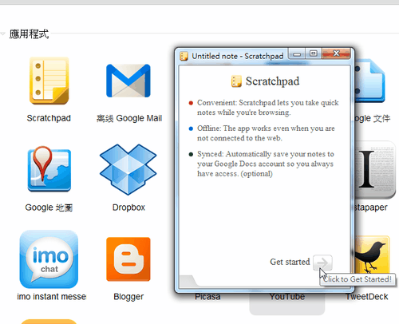Image resolution: width=399 pixels, height=324 pixels.
Task: Launch the imo chat app icon
Action: 49,259
